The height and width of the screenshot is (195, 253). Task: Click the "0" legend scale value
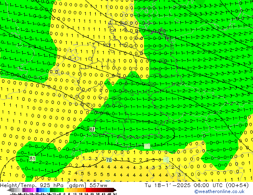coord(64,194)
